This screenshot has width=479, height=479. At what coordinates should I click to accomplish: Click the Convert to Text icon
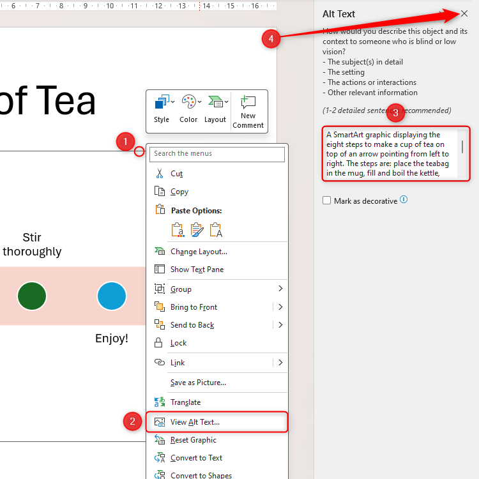[x=160, y=458]
